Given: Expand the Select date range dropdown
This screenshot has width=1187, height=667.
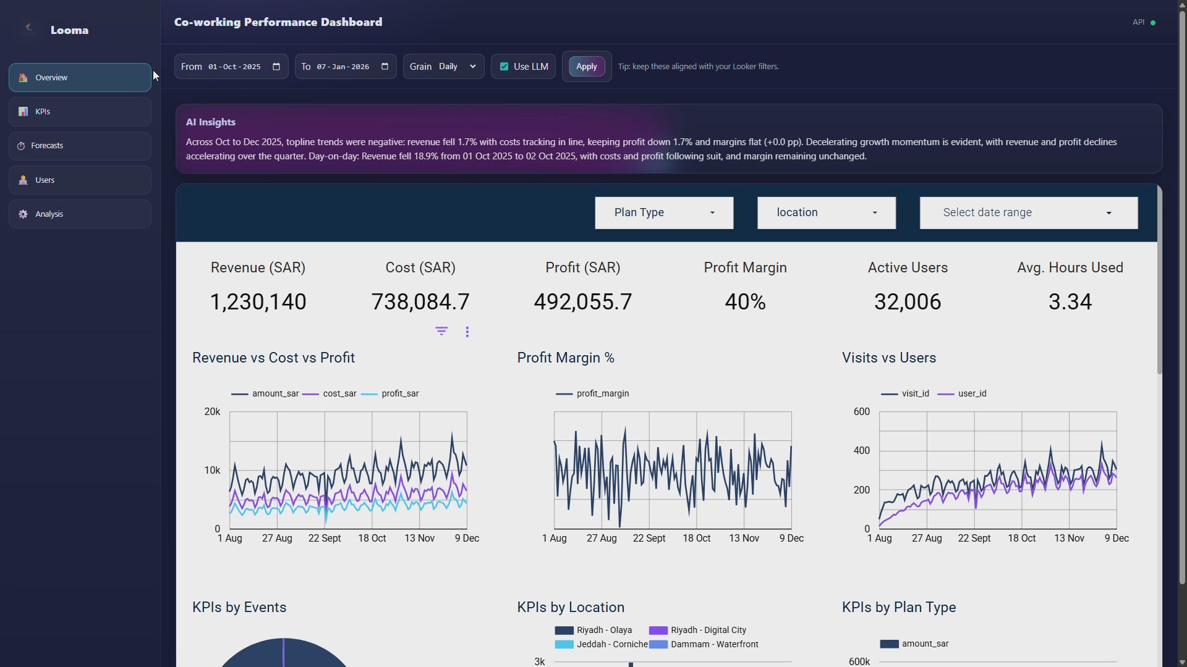Looking at the screenshot, I should pos(1028,213).
